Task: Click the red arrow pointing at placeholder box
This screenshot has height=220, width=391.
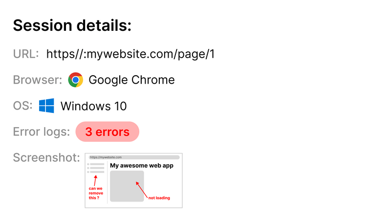Action: click(x=141, y=189)
